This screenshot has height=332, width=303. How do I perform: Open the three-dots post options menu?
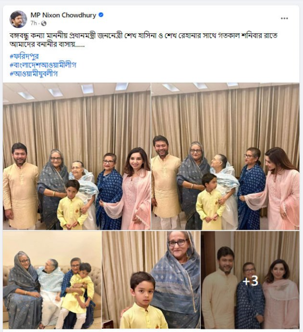(x=284, y=18)
